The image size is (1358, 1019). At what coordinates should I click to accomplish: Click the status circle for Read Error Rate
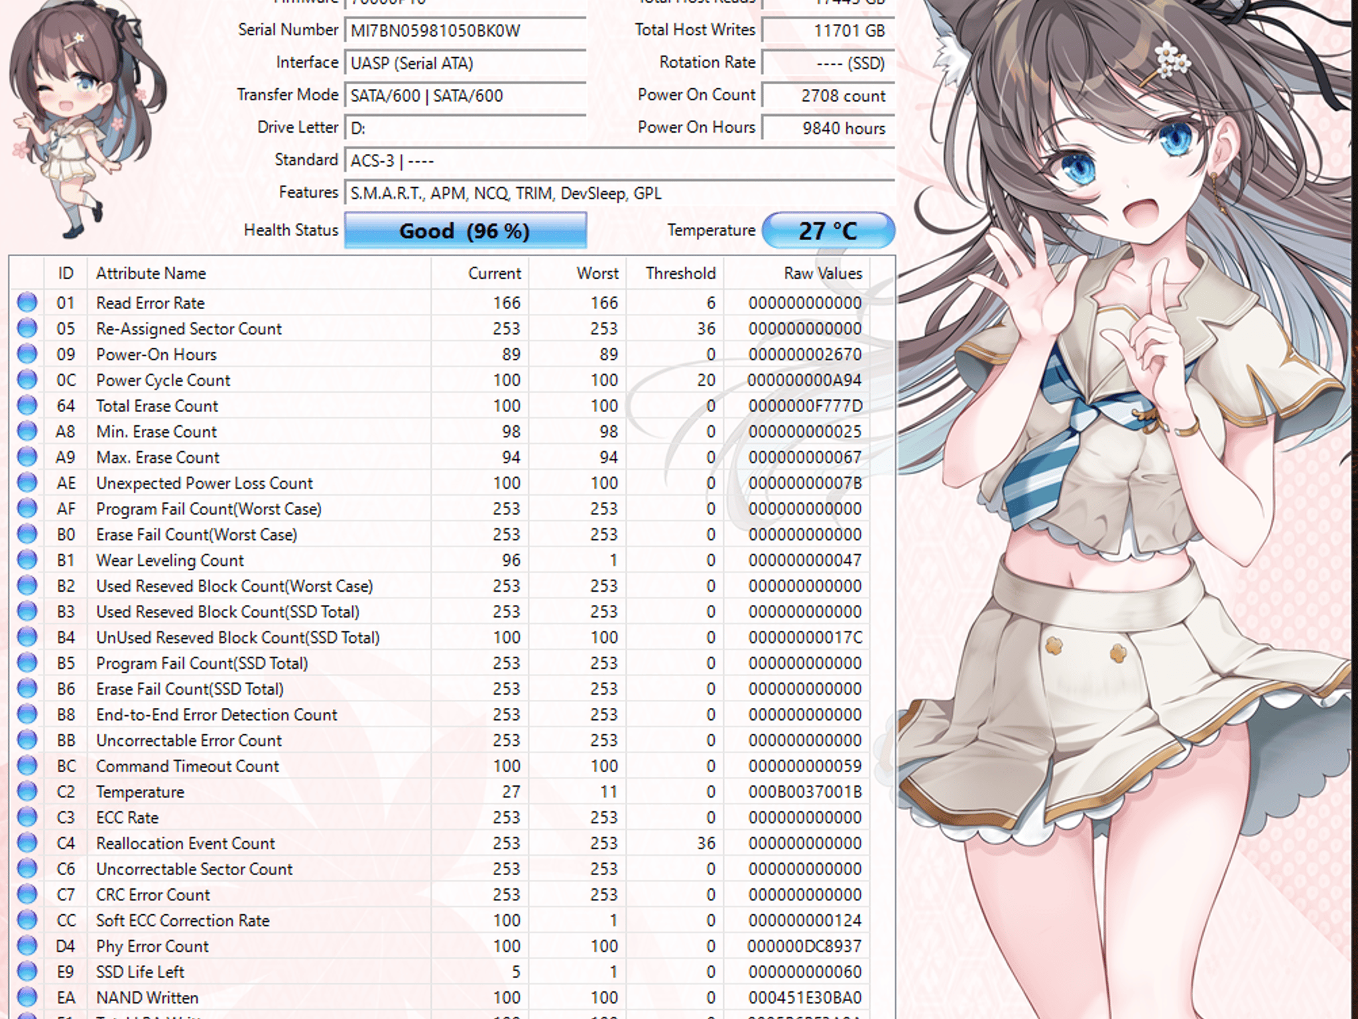click(27, 303)
